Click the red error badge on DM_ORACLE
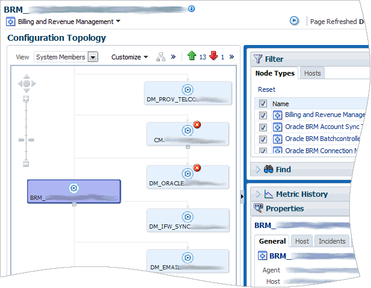The width and height of the screenshot is (371, 288). pos(197,168)
